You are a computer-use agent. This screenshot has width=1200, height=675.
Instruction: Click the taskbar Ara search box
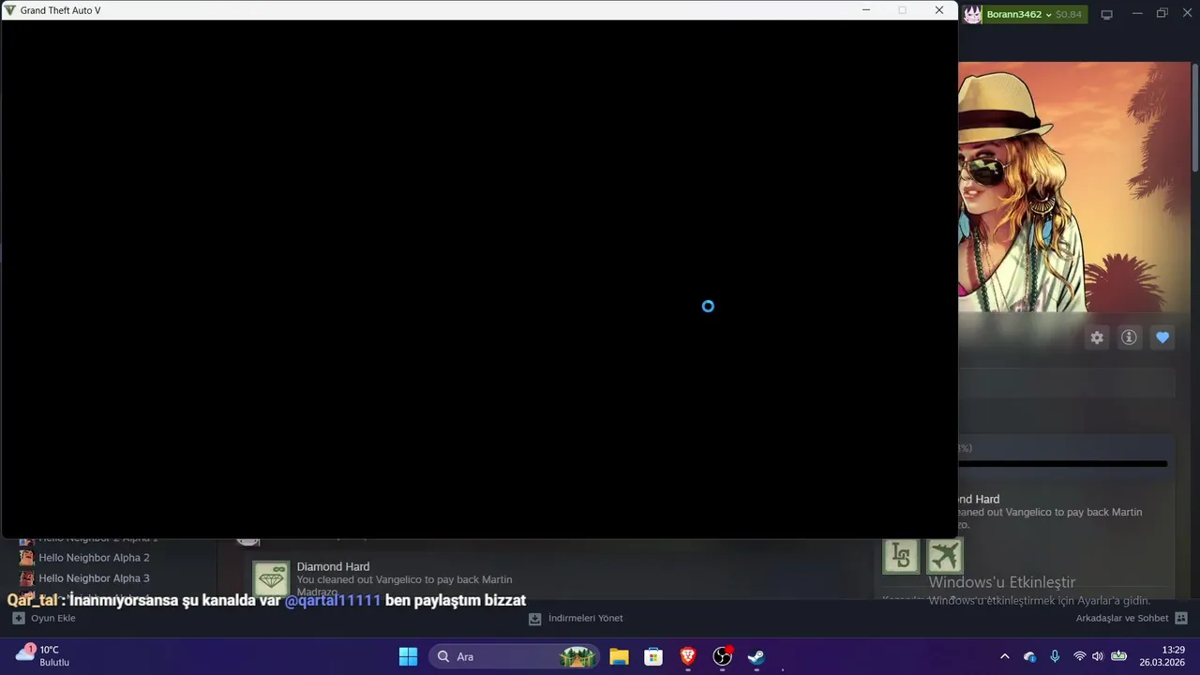(515, 656)
